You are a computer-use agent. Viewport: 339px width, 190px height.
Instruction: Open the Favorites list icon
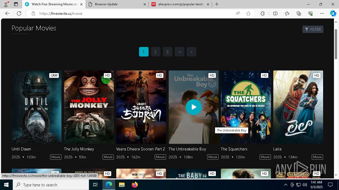(x=287, y=13)
